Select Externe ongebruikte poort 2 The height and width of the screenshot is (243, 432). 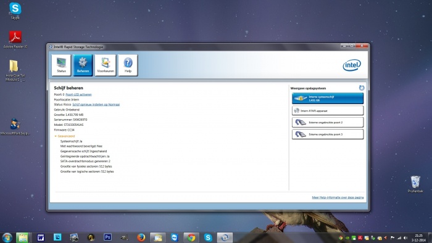328,123
